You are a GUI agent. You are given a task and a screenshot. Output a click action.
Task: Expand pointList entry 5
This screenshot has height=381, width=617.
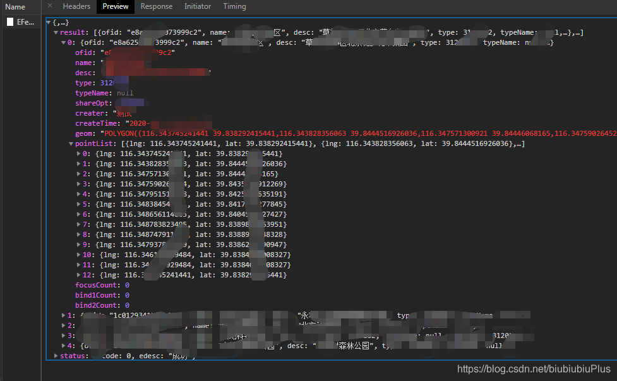78,204
